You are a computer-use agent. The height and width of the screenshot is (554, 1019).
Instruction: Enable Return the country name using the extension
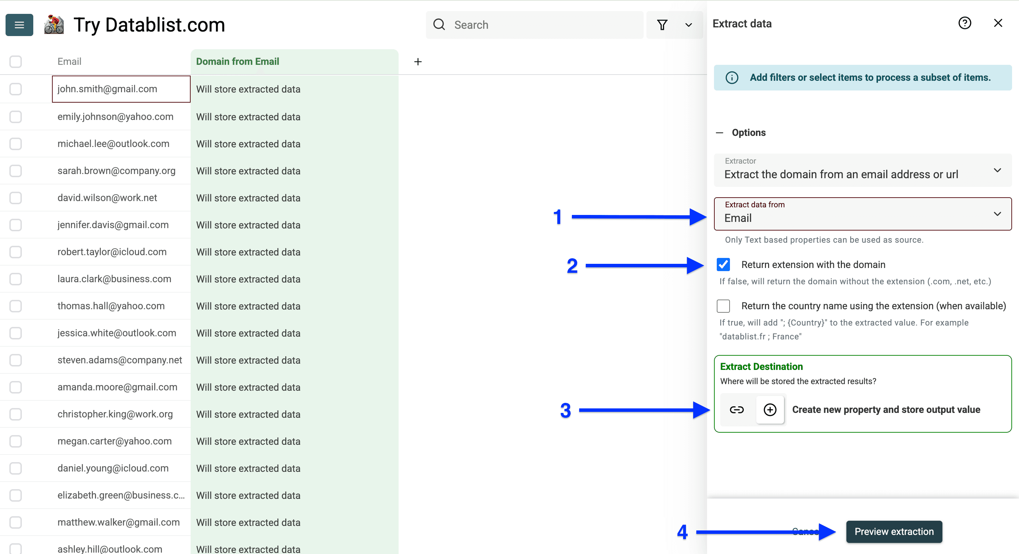723,306
